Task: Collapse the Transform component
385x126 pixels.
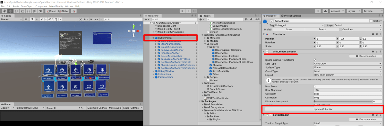Action: point(264,34)
